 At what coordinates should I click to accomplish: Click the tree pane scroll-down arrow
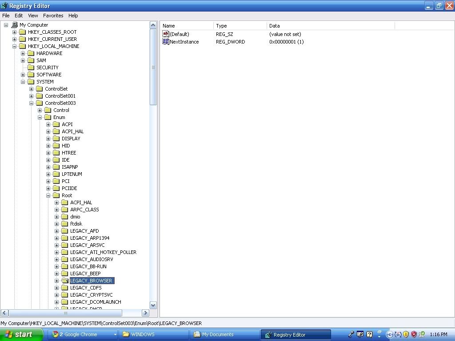[153, 305]
